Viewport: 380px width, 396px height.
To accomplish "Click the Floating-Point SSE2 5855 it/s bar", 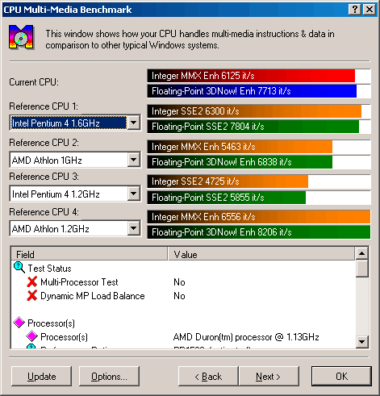I will click(259, 198).
